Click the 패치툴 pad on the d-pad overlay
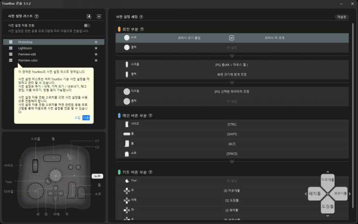This screenshot has width=358, height=224. click(x=316, y=194)
